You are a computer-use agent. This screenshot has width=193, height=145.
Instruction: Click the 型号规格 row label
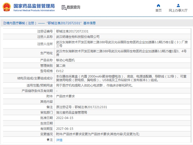click(46, 71)
